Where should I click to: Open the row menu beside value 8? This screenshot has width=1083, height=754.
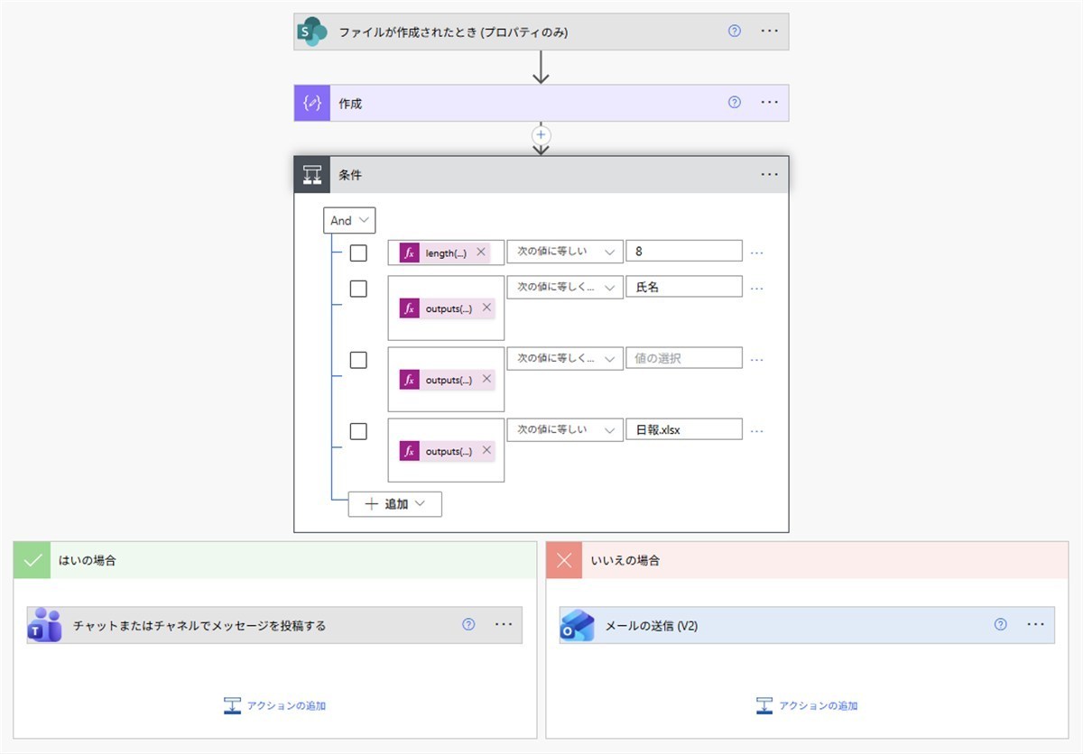click(756, 253)
